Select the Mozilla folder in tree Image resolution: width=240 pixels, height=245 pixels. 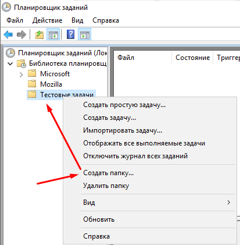pyautogui.click(x=51, y=84)
